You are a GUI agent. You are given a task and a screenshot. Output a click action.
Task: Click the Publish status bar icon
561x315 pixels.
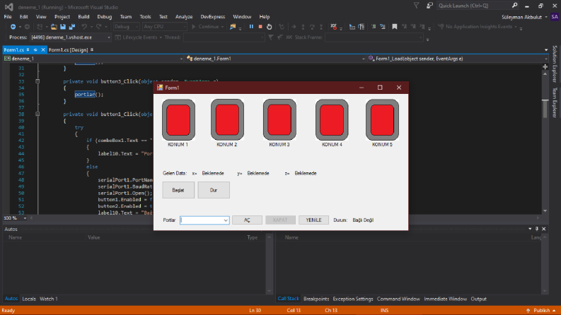pyautogui.click(x=528, y=310)
